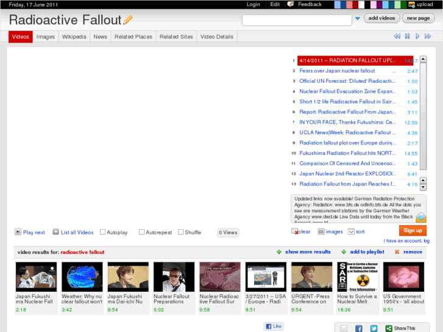Check the Shuffle option

181,232
